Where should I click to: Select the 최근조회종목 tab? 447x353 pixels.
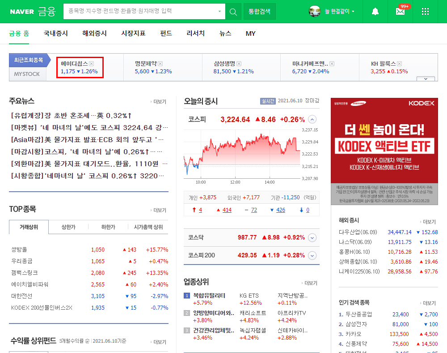click(x=29, y=60)
